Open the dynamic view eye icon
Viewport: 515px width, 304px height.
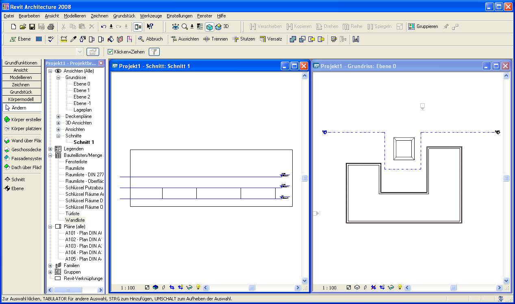click(x=175, y=27)
